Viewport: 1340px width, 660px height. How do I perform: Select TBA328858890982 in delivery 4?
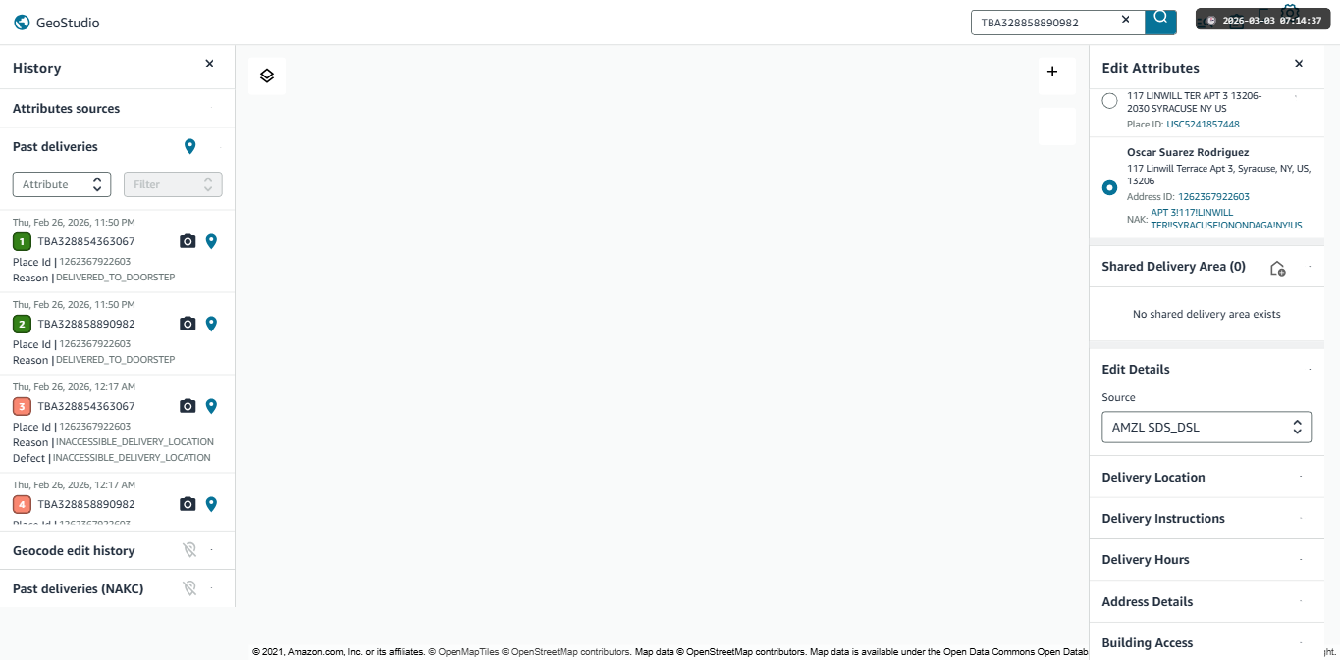coord(86,504)
